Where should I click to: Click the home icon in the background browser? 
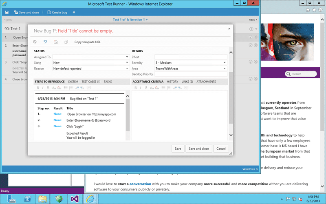click(308, 10)
